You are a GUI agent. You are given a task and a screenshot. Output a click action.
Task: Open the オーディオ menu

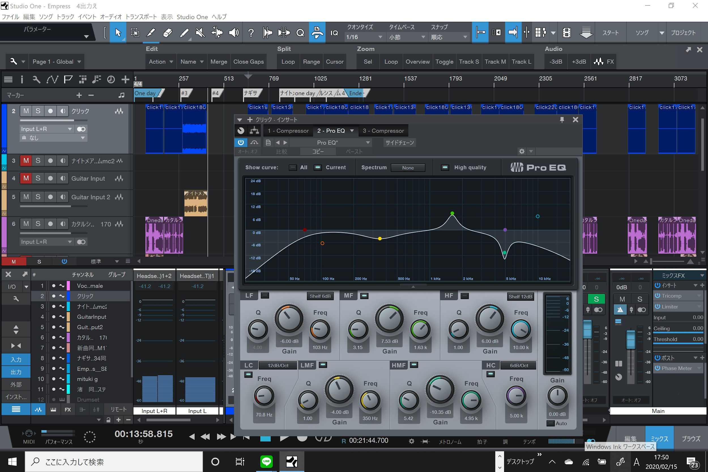(111, 17)
